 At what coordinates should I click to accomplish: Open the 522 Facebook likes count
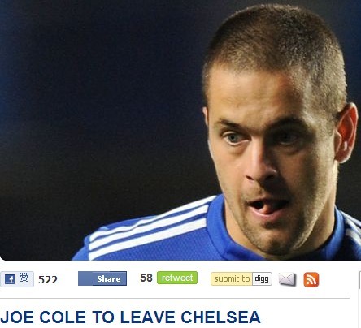point(48,279)
